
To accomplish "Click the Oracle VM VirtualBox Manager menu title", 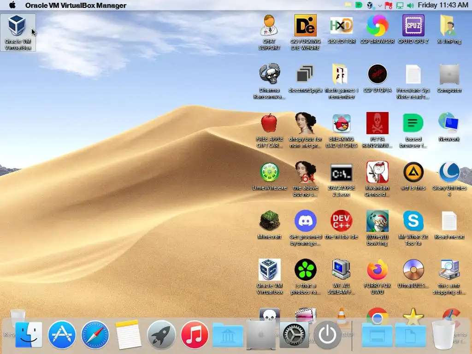I will click(x=76, y=6).
